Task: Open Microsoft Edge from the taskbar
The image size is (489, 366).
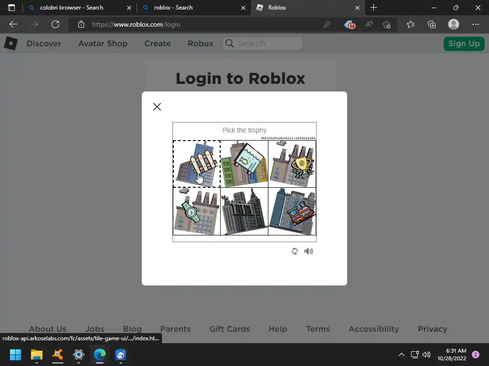Action: tap(100, 355)
